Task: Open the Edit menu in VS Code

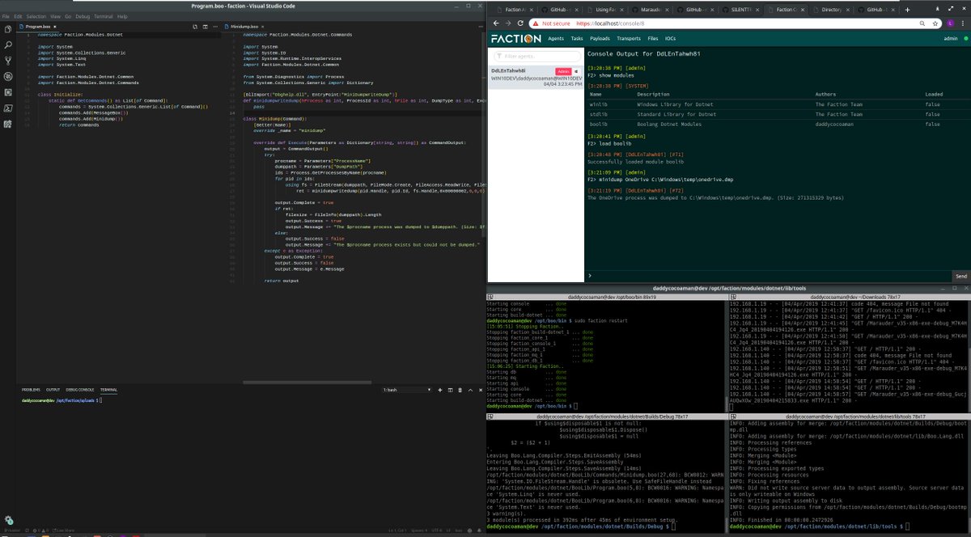Action: tap(18, 16)
